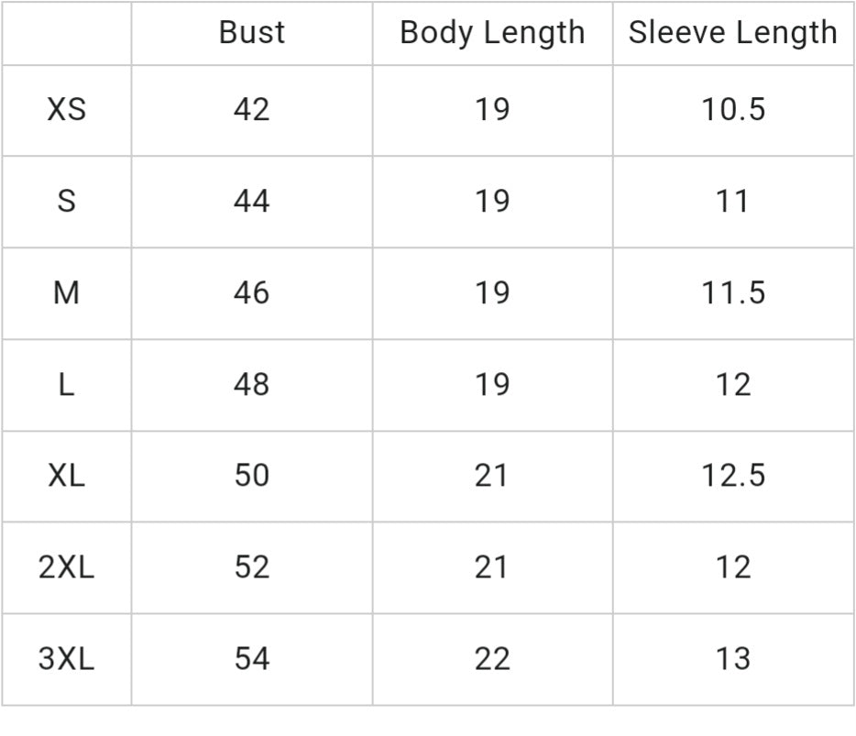Screen dimensions: 856x736
Task: Click the bust value 48 cell
Action: [x=251, y=385]
